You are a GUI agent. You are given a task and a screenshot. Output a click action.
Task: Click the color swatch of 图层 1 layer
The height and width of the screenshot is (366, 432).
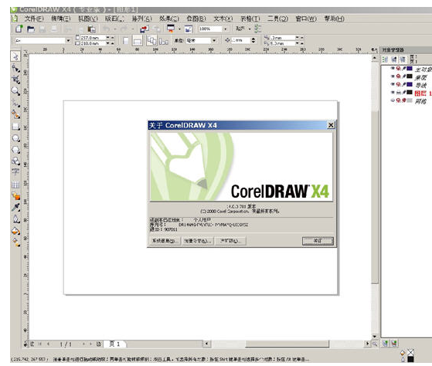tap(410, 93)
